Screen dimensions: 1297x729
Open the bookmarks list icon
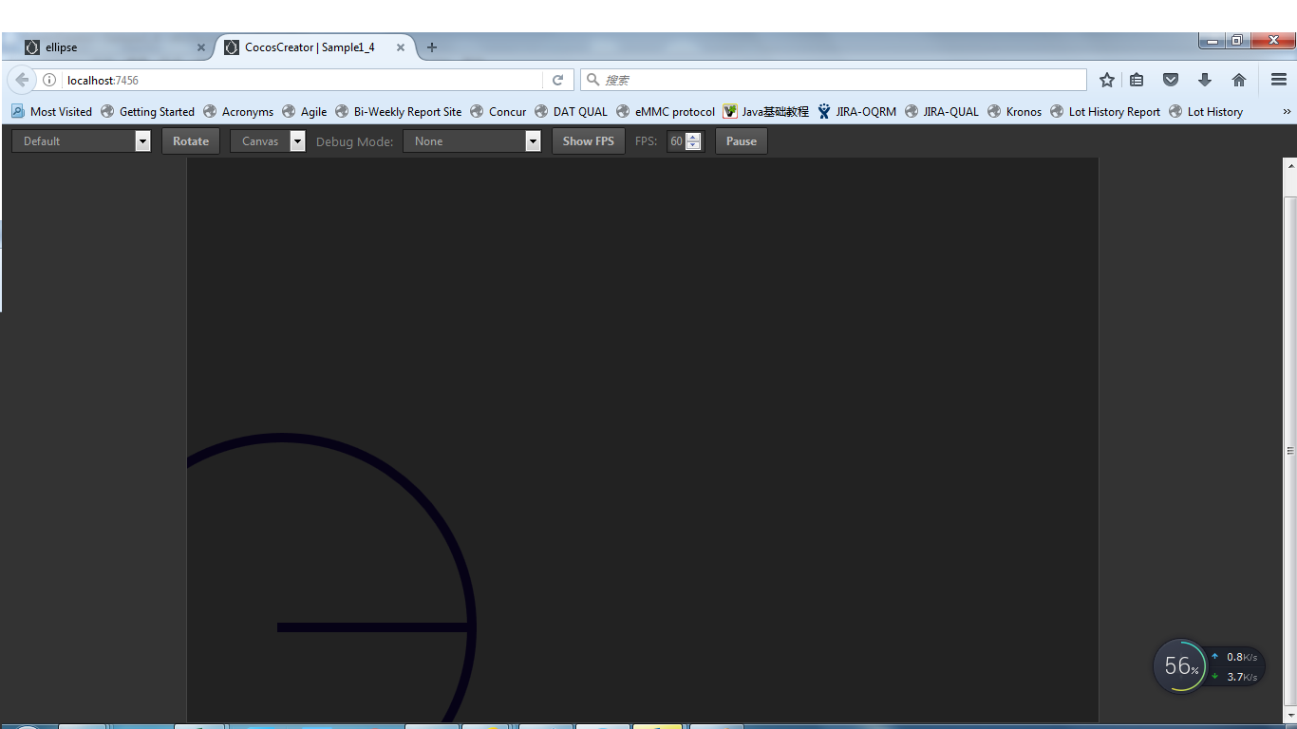[1137, 81]
